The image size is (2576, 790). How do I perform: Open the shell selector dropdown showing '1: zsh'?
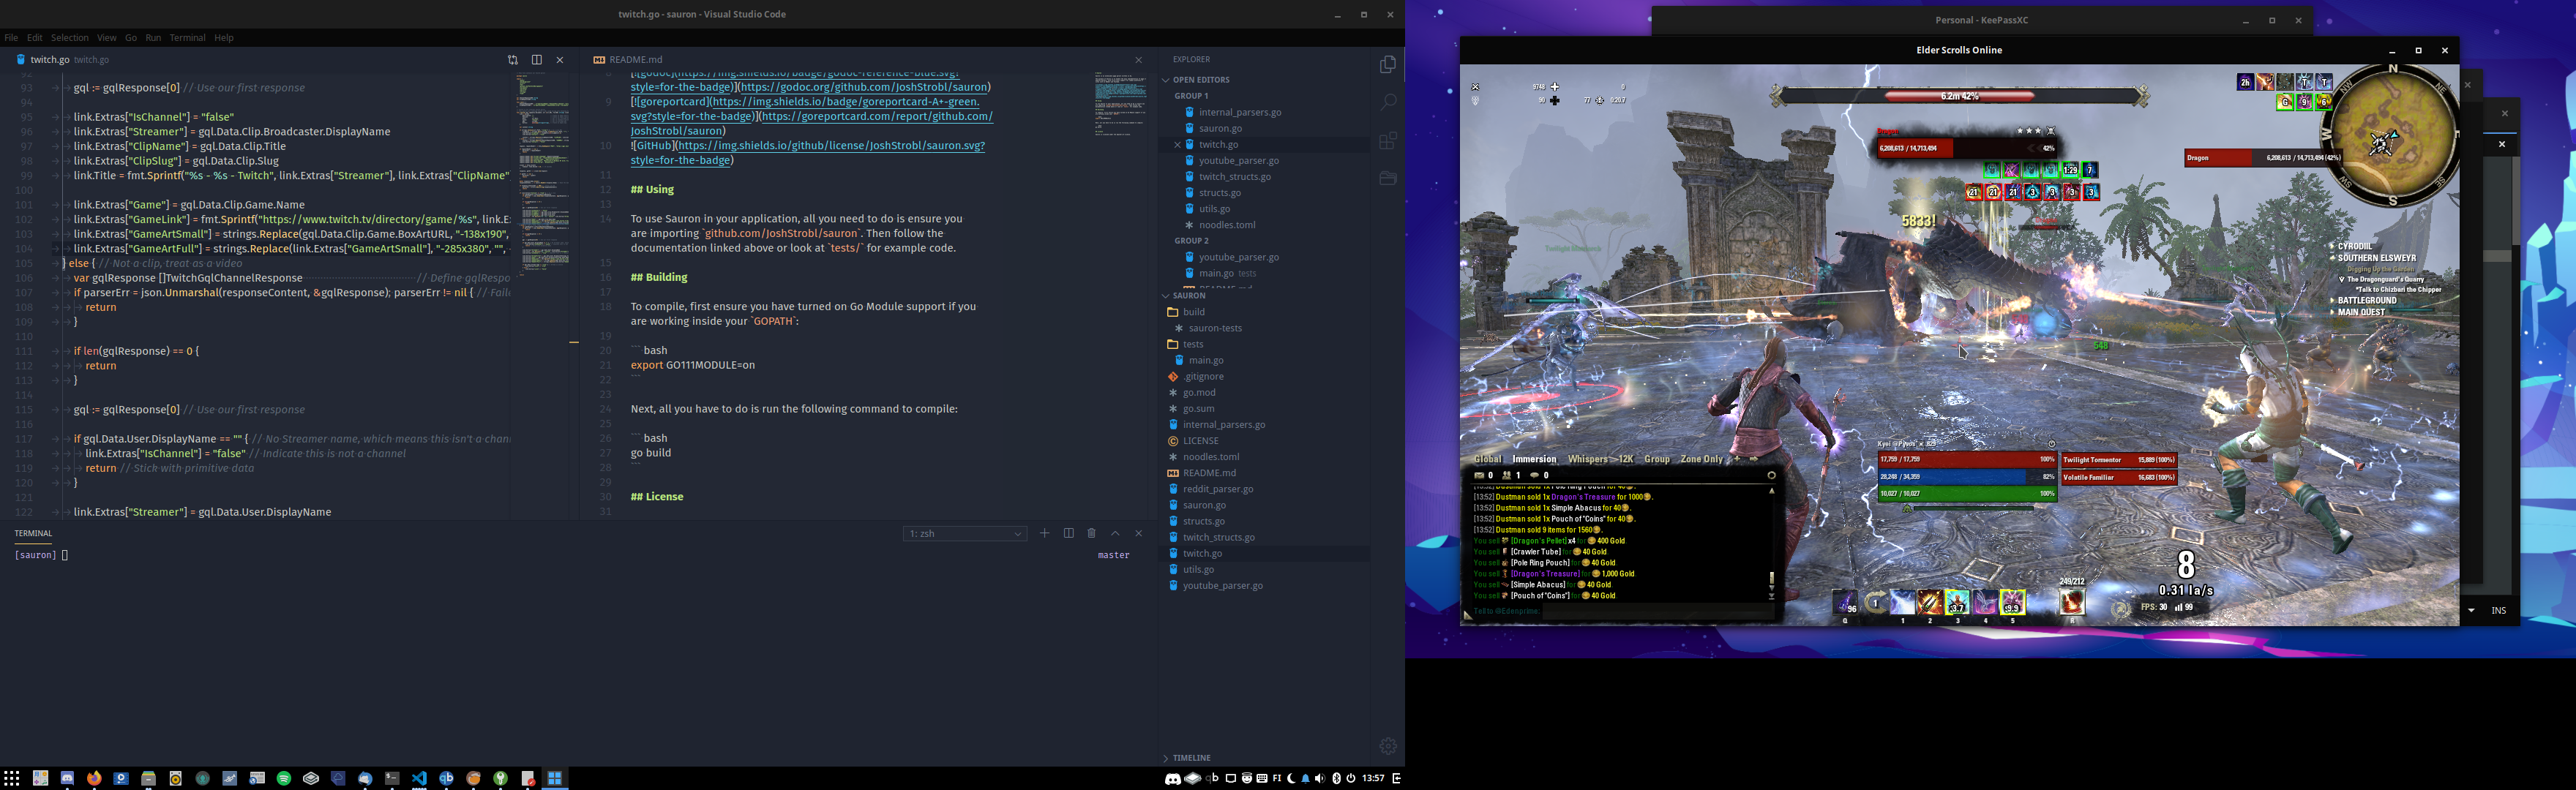(x=965, y=534)
